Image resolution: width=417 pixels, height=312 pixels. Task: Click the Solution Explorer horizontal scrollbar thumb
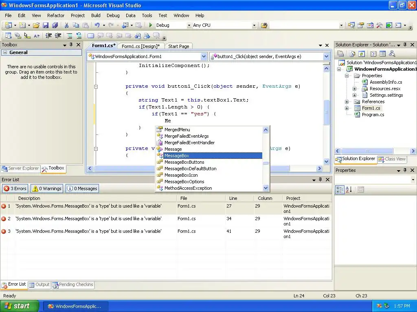pos(367,151)
